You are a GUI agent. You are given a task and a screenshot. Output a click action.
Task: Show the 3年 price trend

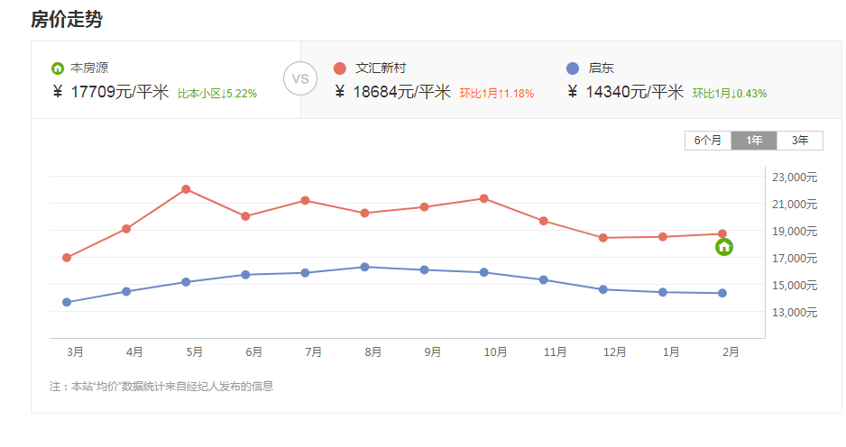pyautogui.click(x=800, y=141)
